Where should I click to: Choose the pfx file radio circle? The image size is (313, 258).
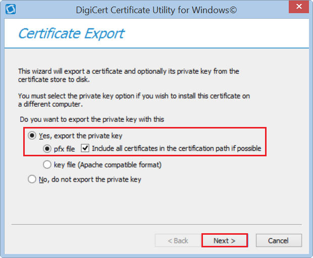(x=47, y=149)
